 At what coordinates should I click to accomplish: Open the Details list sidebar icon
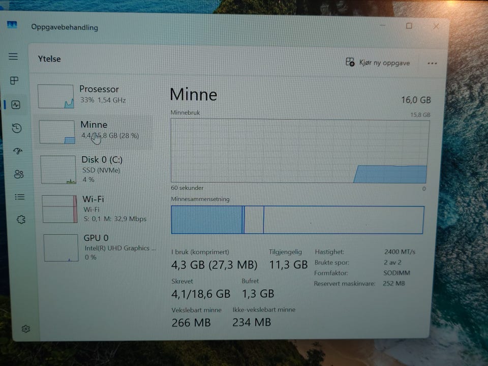(20, 197)
